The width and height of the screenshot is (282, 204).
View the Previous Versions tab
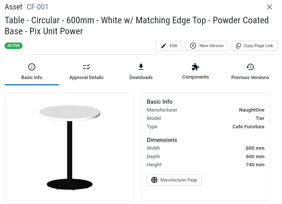pos(250,78)
